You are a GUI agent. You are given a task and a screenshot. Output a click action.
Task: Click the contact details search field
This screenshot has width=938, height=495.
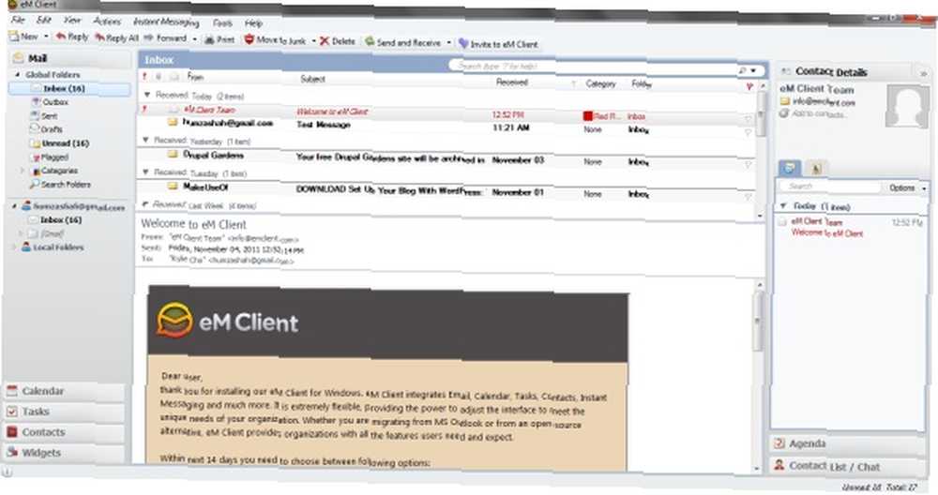pyautogui.click(x=829, y=187)
